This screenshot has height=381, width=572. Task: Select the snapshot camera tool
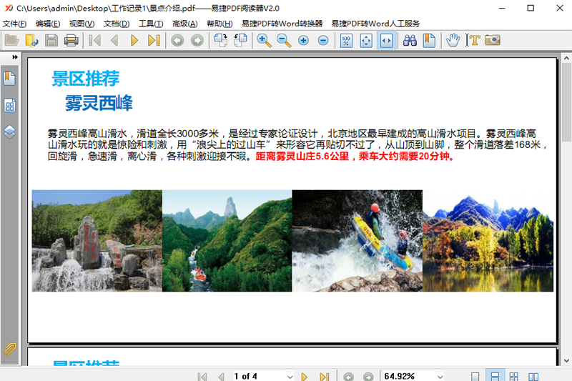pyautogui.click(x=492, y=40)
